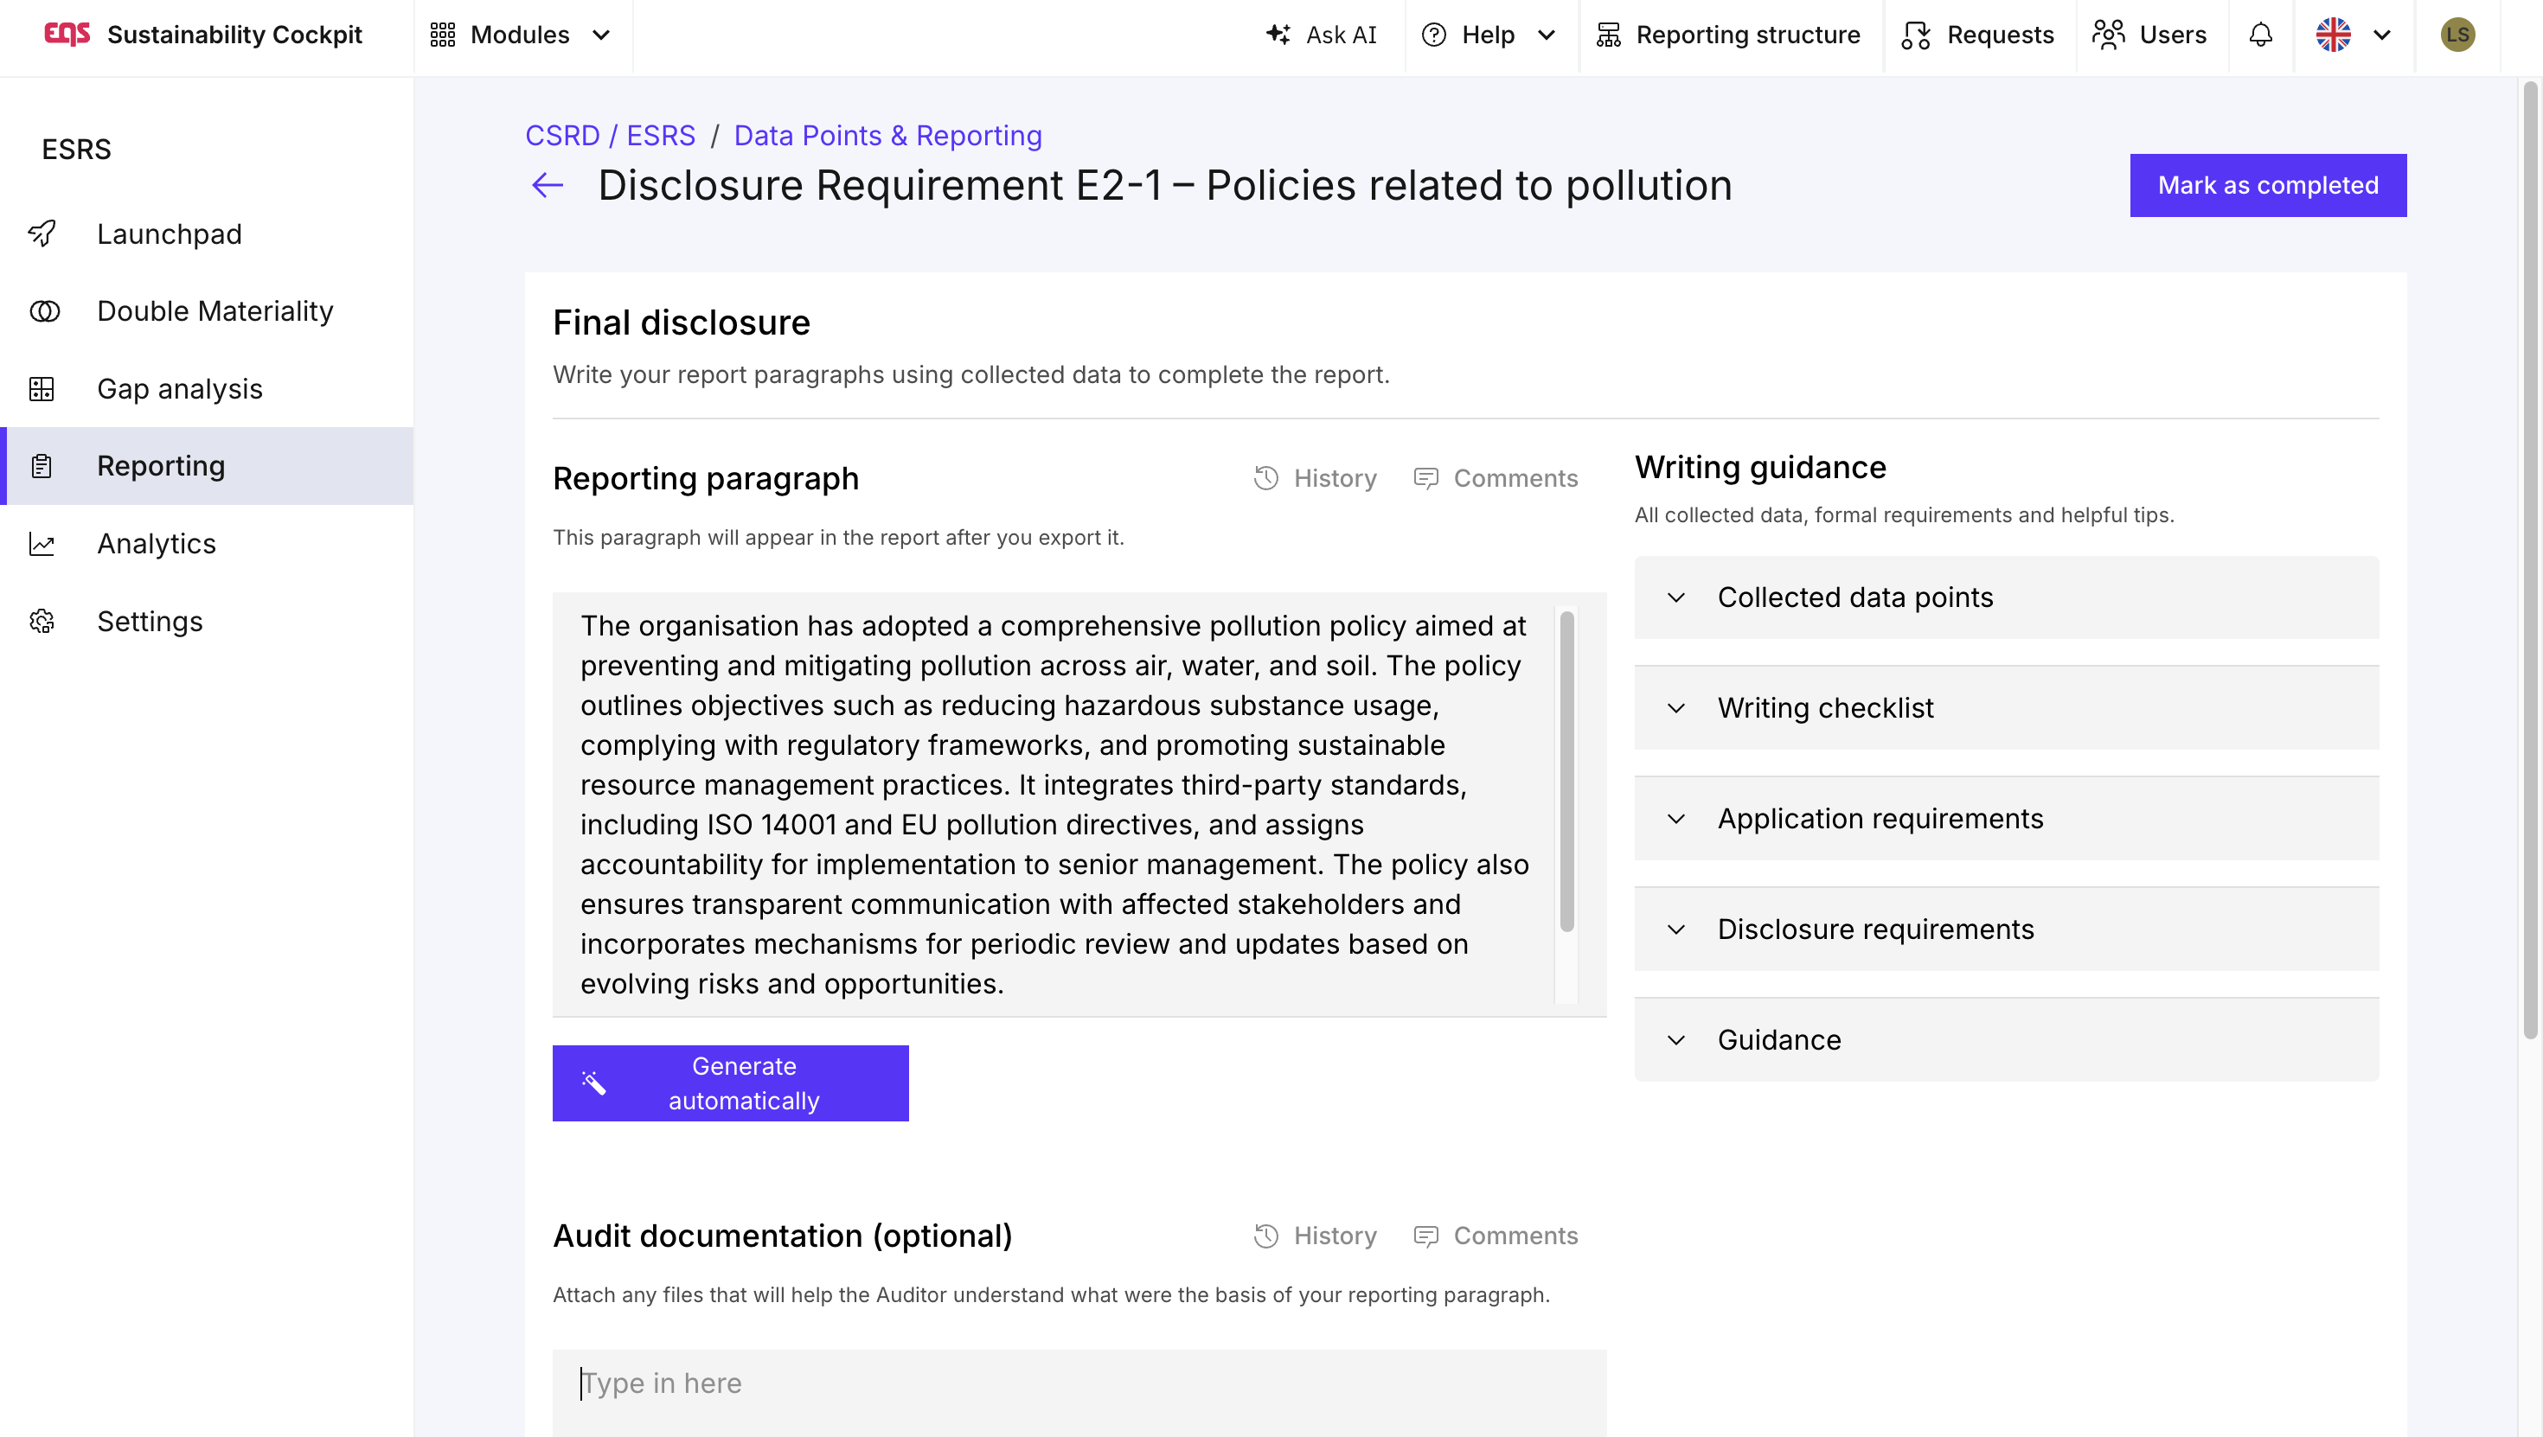This screenshot has height=1437, width=2543.
Task: Click the Reporting structure icon
Action: pos(1608,35)
